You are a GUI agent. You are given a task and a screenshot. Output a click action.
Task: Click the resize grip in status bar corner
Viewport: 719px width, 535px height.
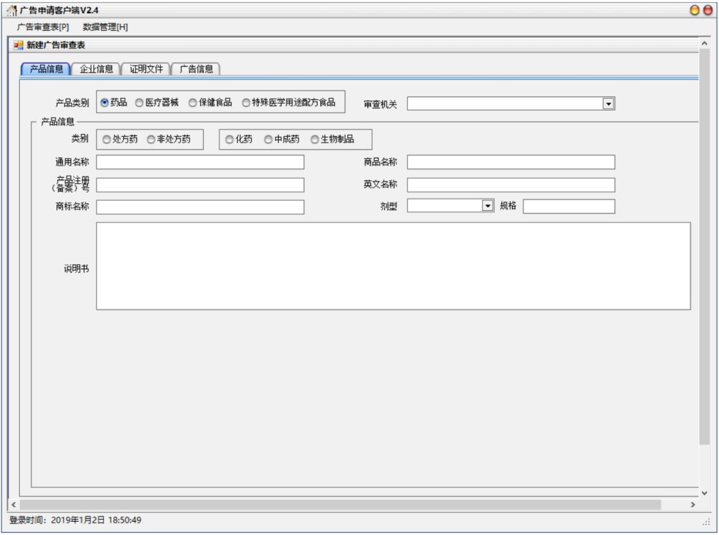[x=706, y=522]
